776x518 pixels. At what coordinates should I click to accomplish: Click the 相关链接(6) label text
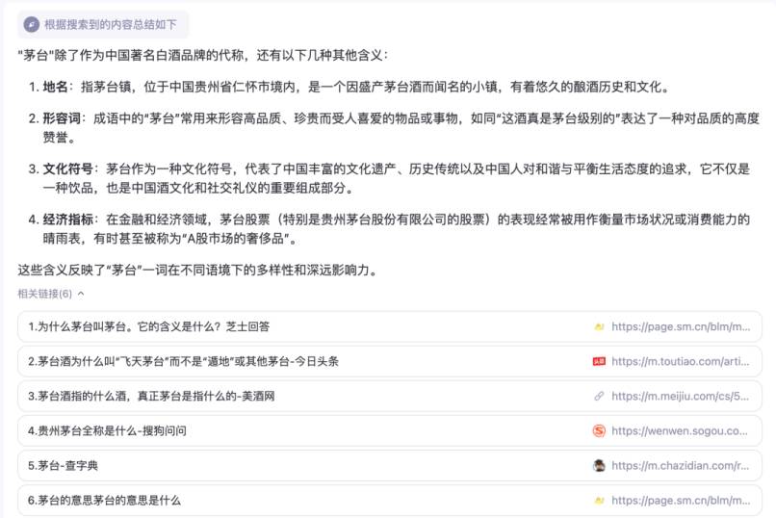pyautogui.click(x=44, y=294)
